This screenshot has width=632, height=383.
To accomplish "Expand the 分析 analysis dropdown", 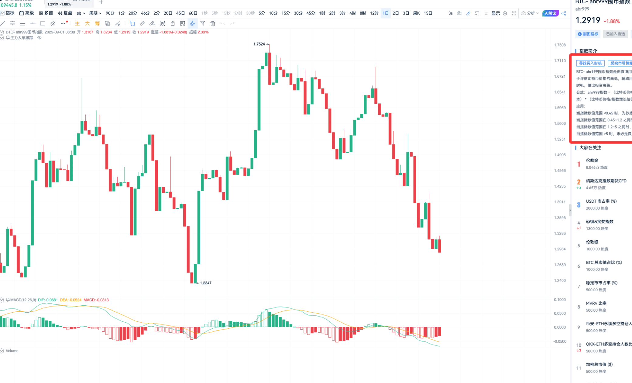I will (x=530, y=13).
